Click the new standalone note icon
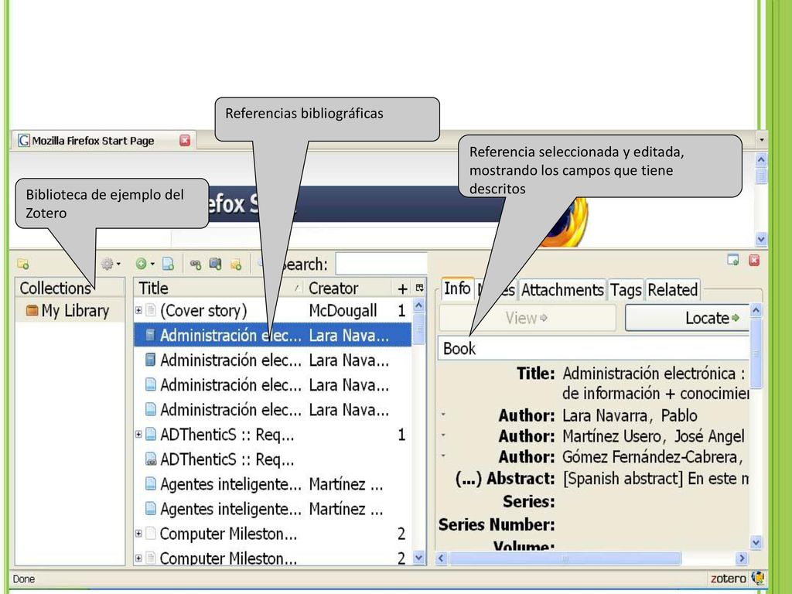Viewport: 792px width, 594px height. (x=236, y=264)
